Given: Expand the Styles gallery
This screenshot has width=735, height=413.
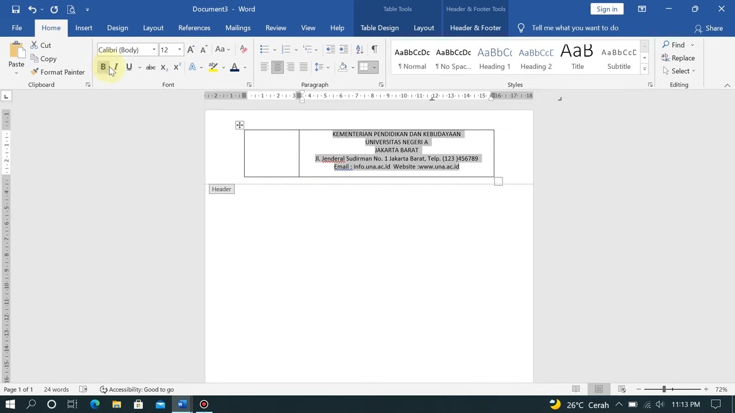Looking at the screenshot, I should point(644,69).
